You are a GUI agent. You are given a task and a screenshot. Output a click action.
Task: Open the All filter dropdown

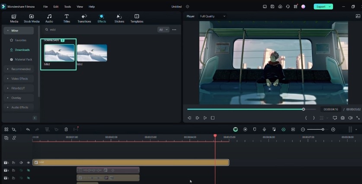(163, 29)
